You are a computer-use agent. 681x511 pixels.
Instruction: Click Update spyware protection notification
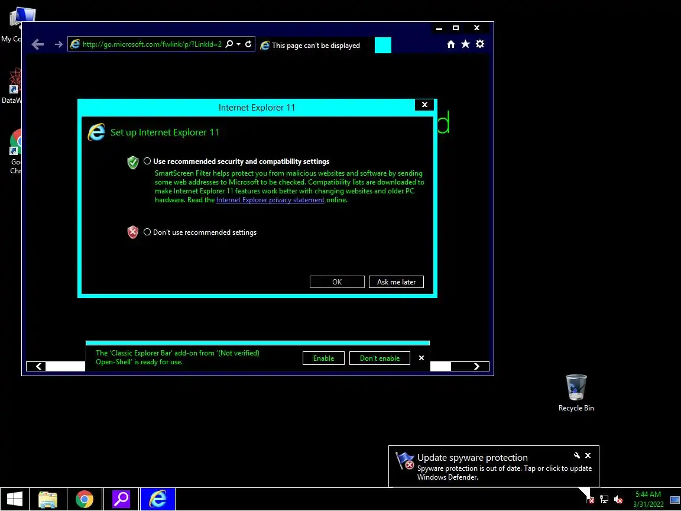494,466
